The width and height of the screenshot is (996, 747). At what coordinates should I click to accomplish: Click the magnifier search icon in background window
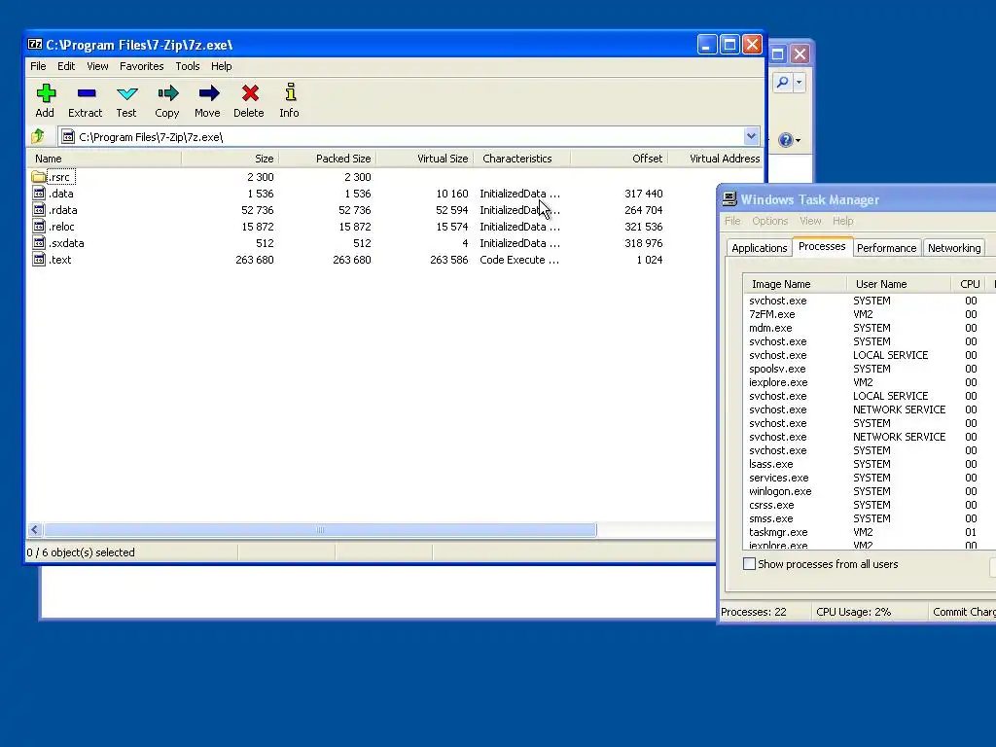click(783, 82)
